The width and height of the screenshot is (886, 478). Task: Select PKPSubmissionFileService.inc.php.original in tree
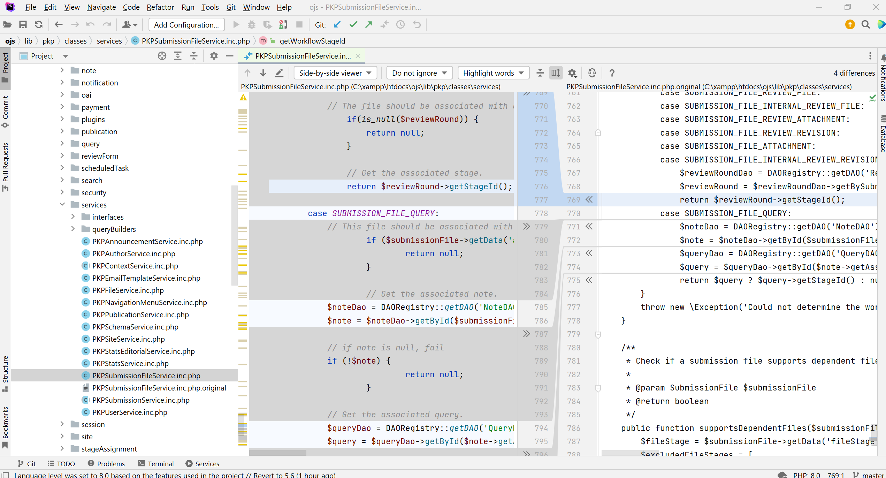point(159,388)
